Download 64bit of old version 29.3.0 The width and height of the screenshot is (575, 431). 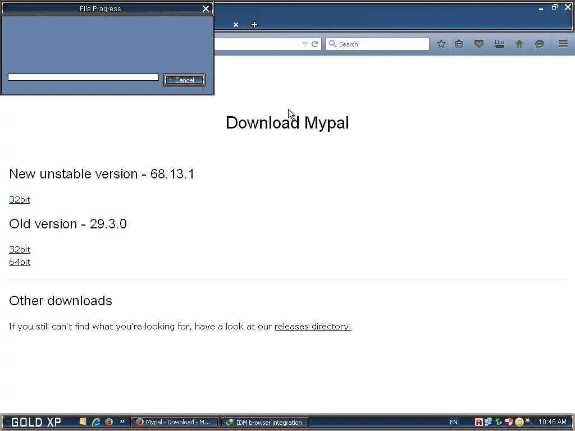pos(20,262)
